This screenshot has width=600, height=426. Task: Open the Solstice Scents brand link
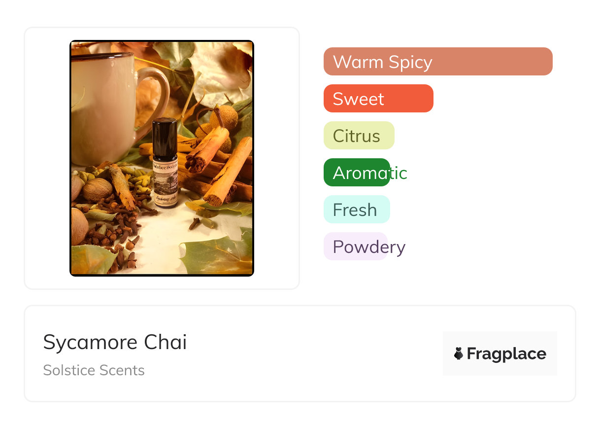(94, 370)
